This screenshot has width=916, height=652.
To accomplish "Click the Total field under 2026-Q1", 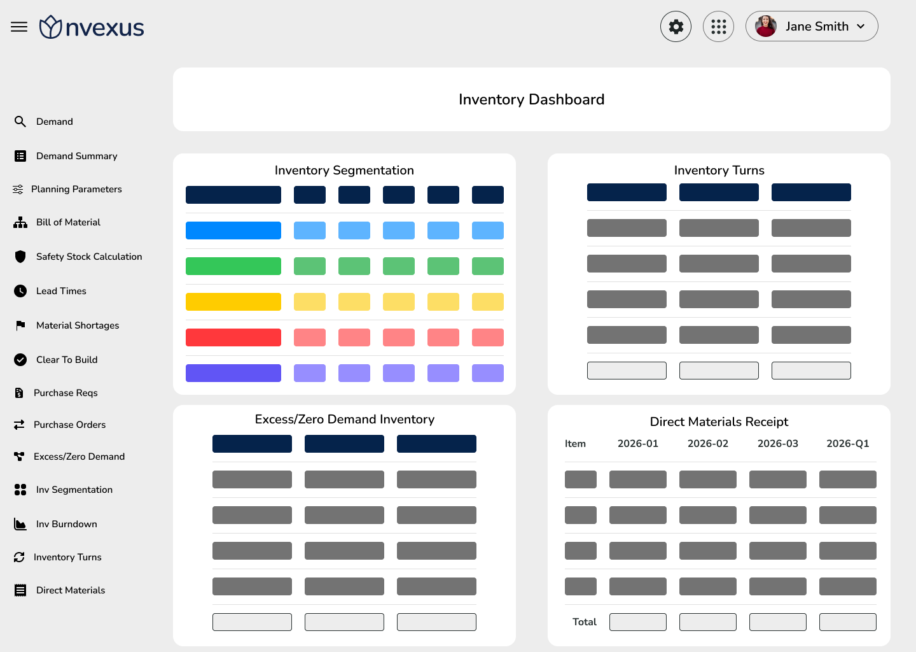I will 848,622.
